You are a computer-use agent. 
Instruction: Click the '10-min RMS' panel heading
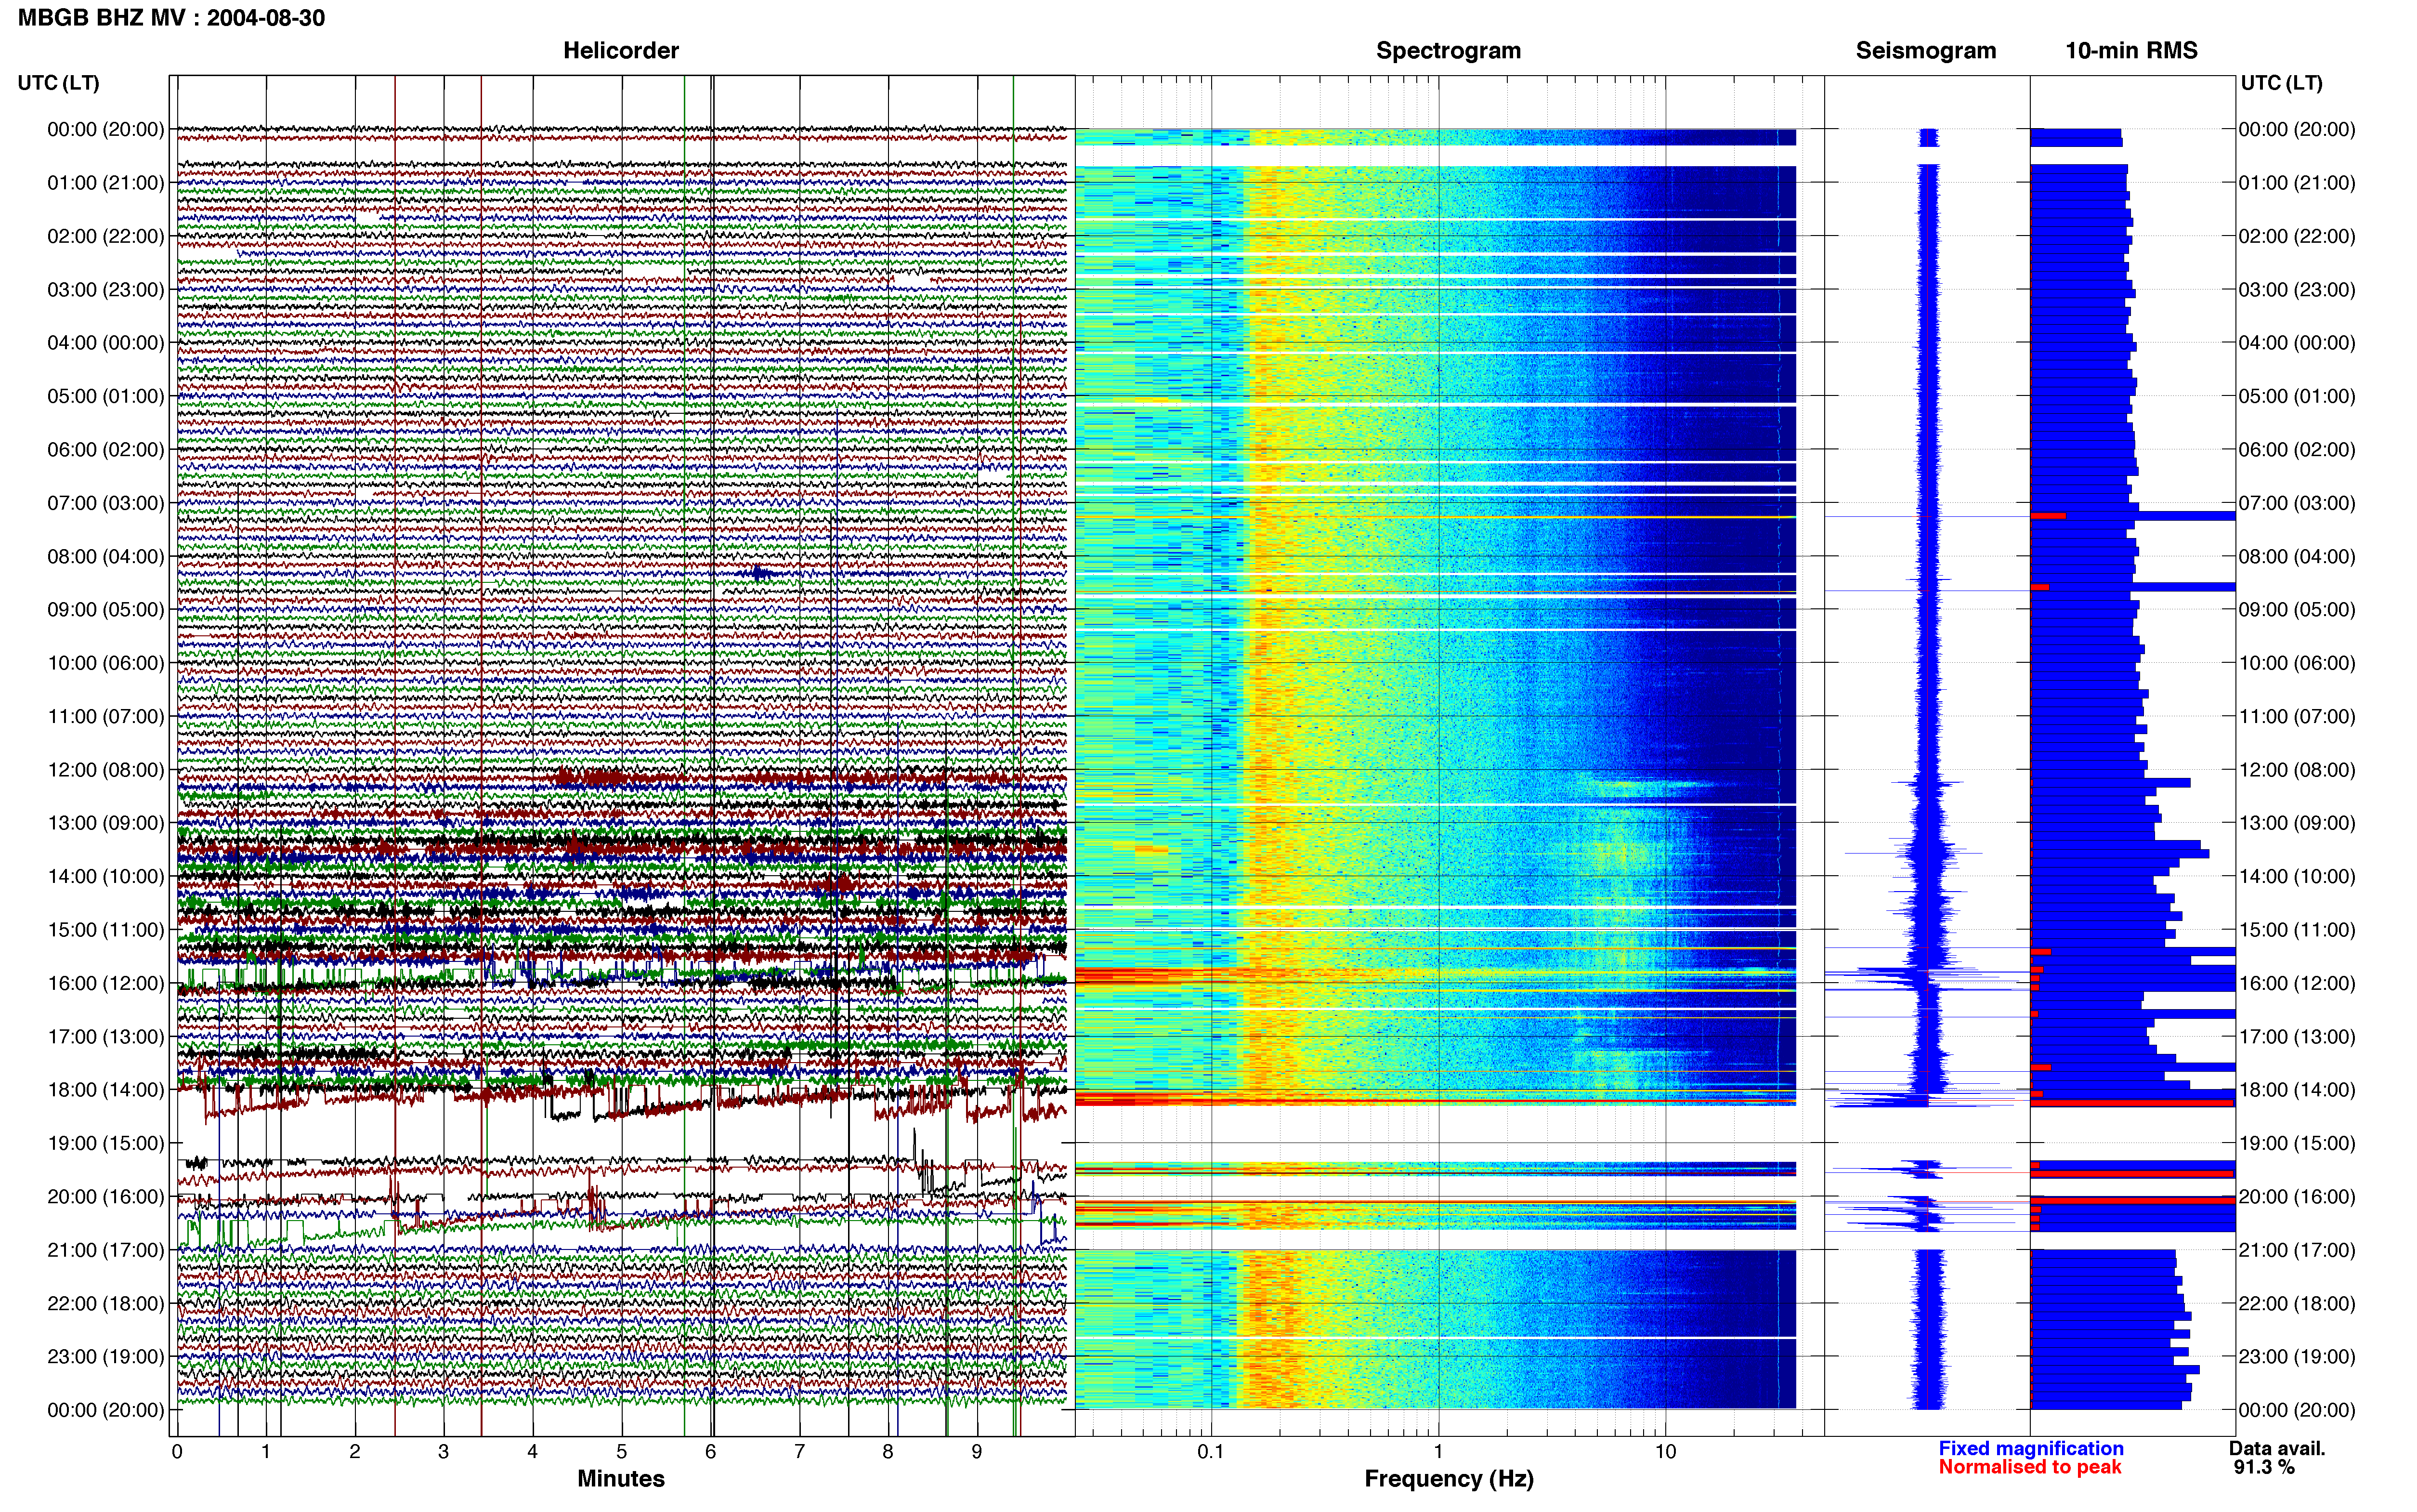2131,50
